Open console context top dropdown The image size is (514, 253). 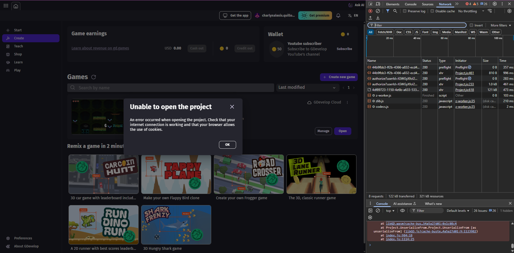390,210
